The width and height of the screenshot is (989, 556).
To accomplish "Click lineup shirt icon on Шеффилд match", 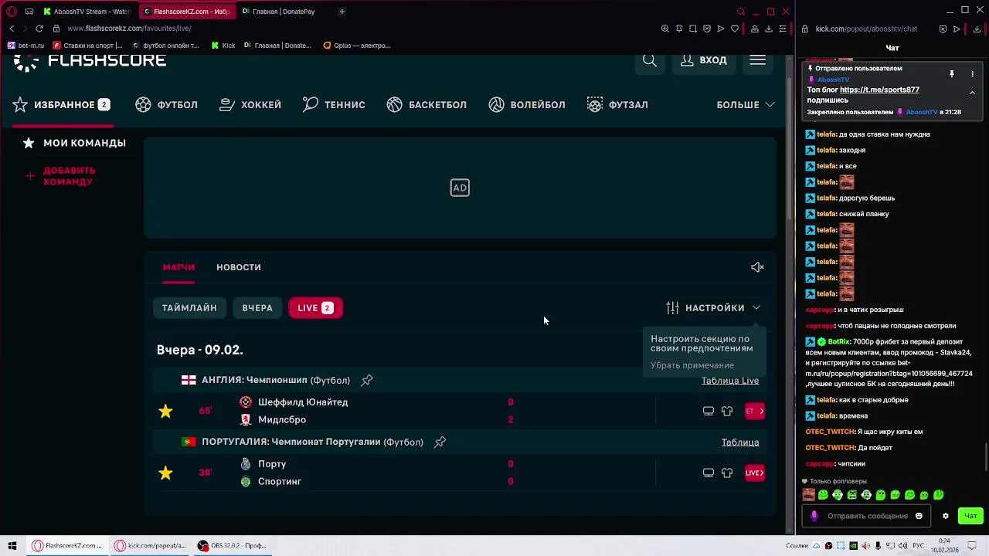I will pyautogui.click(x=727, y=411).
